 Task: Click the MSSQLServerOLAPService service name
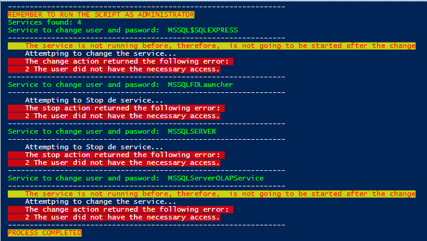[216, 178]
